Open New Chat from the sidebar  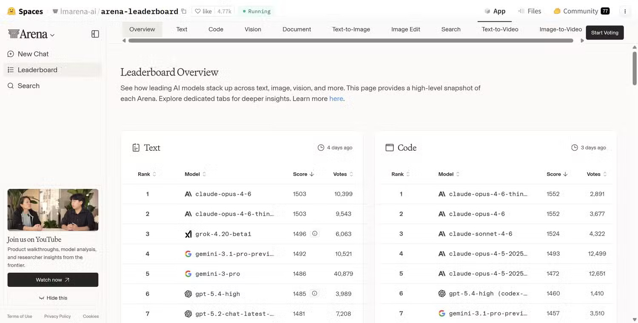(x=33, y=54)
